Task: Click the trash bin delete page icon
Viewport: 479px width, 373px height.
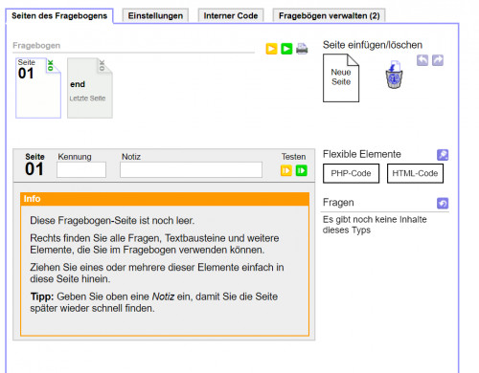Action: (394, 75)
